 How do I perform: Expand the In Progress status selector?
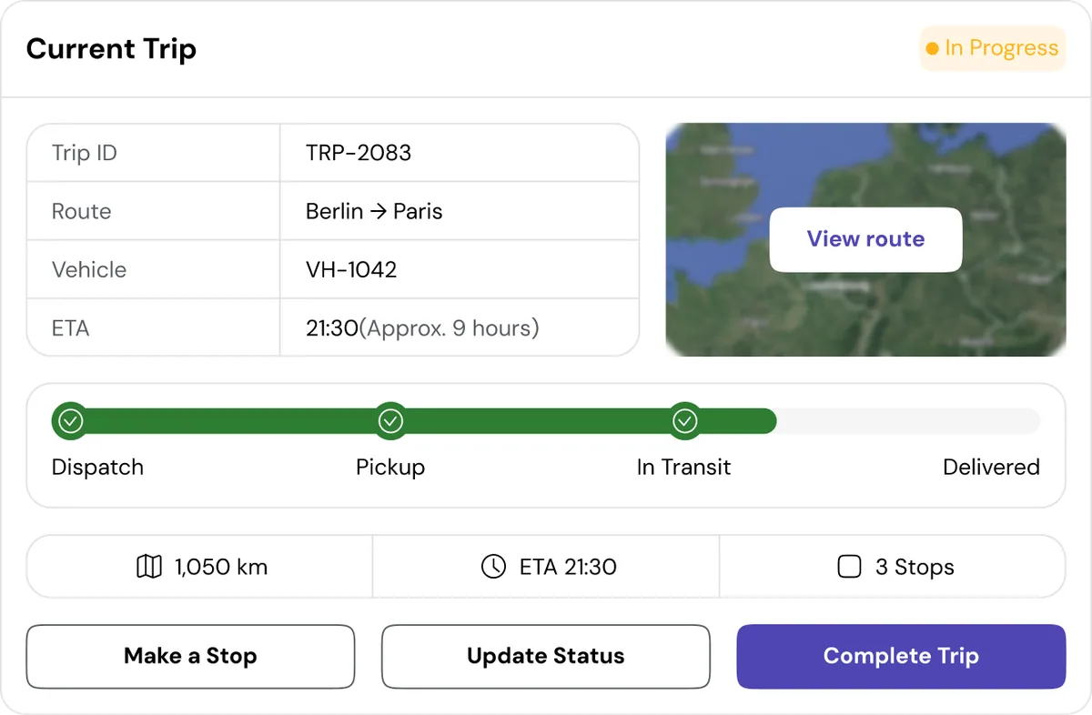992,48
